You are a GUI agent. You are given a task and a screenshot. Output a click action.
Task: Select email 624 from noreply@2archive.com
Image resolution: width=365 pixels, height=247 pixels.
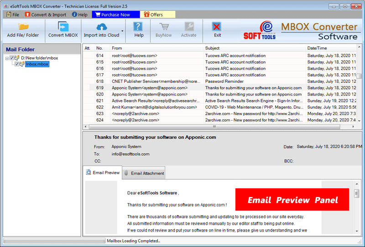[x=219, y=120]
